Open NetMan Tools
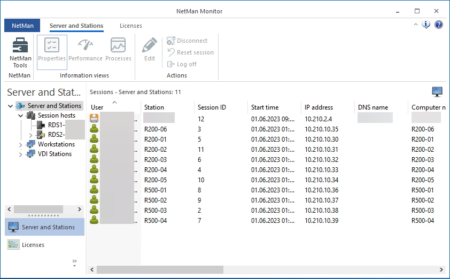450x279 pixels. pyautogui.click(x=20, y=53)
